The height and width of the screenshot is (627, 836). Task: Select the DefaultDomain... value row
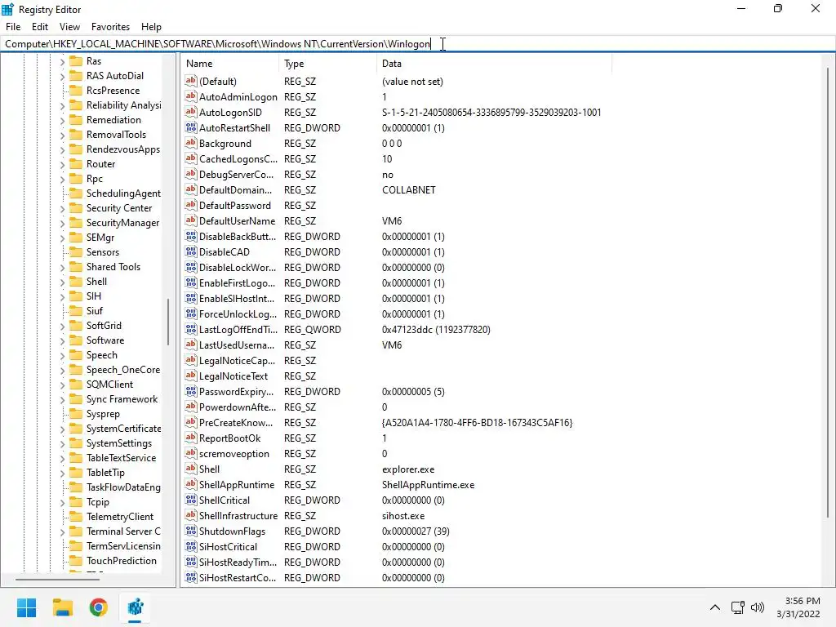[396, 189]
